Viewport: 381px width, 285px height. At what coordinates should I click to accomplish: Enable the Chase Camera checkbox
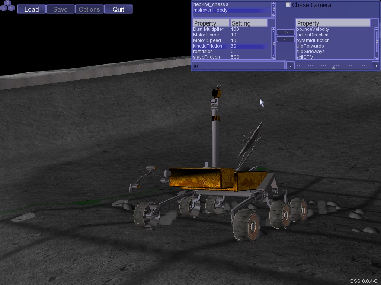[288, 4]
